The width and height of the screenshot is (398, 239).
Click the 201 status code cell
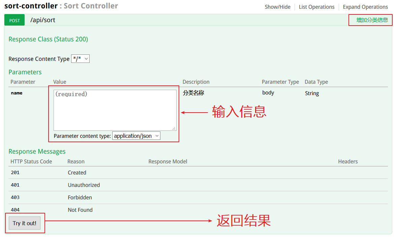tap(15, 172)
